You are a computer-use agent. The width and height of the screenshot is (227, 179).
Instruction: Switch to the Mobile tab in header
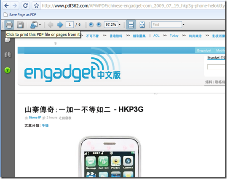click(x=220, y=51)
